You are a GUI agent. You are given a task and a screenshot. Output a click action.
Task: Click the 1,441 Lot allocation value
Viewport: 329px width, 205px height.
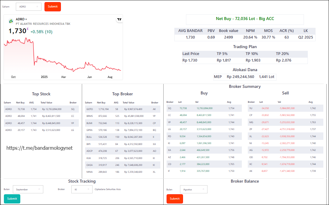[x=267, y=77]
